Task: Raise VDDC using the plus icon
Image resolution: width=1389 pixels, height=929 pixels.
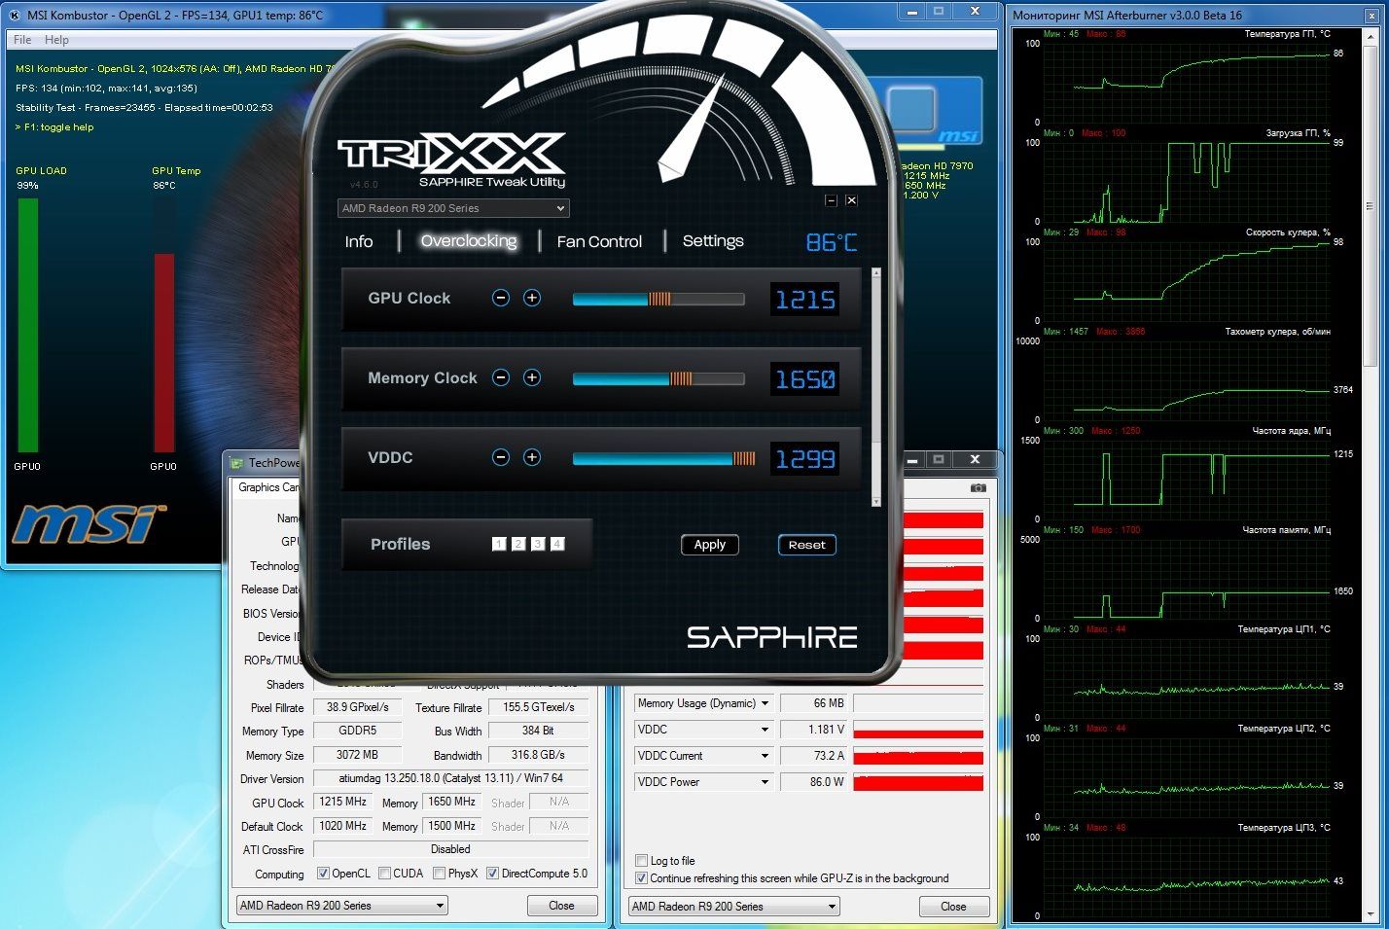Action: pos(532,458)
